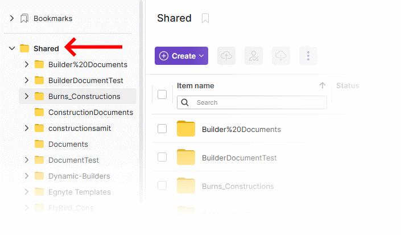
Task: Bookmark the Shared folder via title icon
Action: 205,19
